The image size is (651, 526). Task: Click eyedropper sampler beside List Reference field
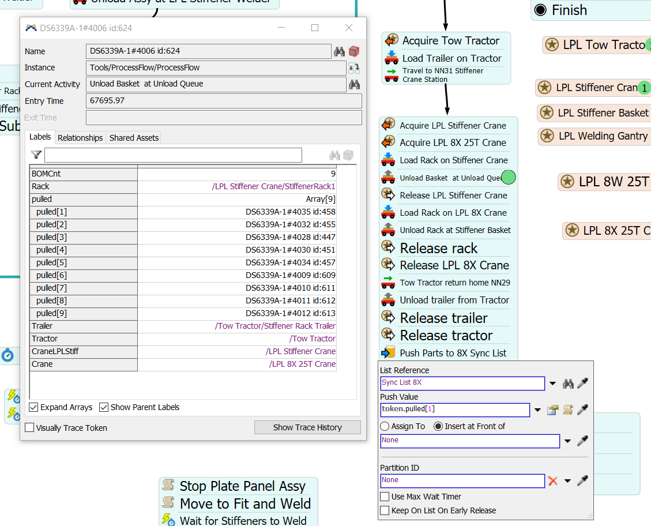(x=583, y=383)
